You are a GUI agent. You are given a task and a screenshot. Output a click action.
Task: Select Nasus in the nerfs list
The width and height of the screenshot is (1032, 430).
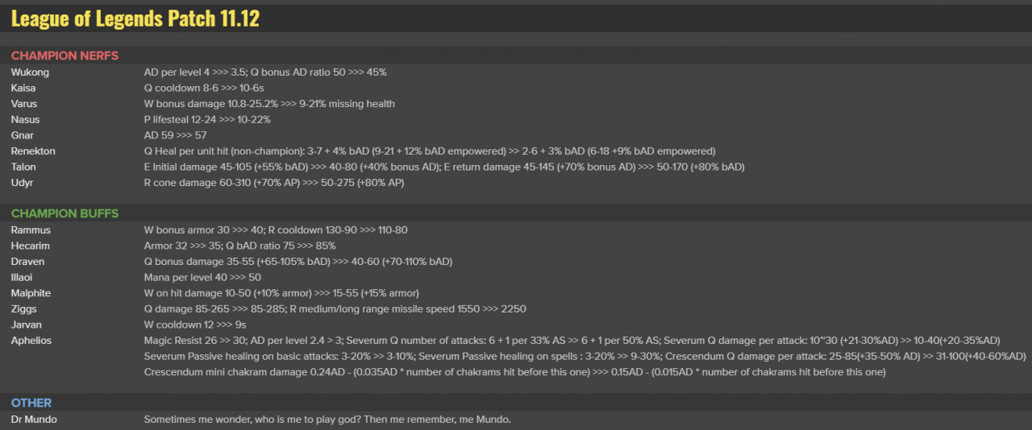(x=25, y=119)
